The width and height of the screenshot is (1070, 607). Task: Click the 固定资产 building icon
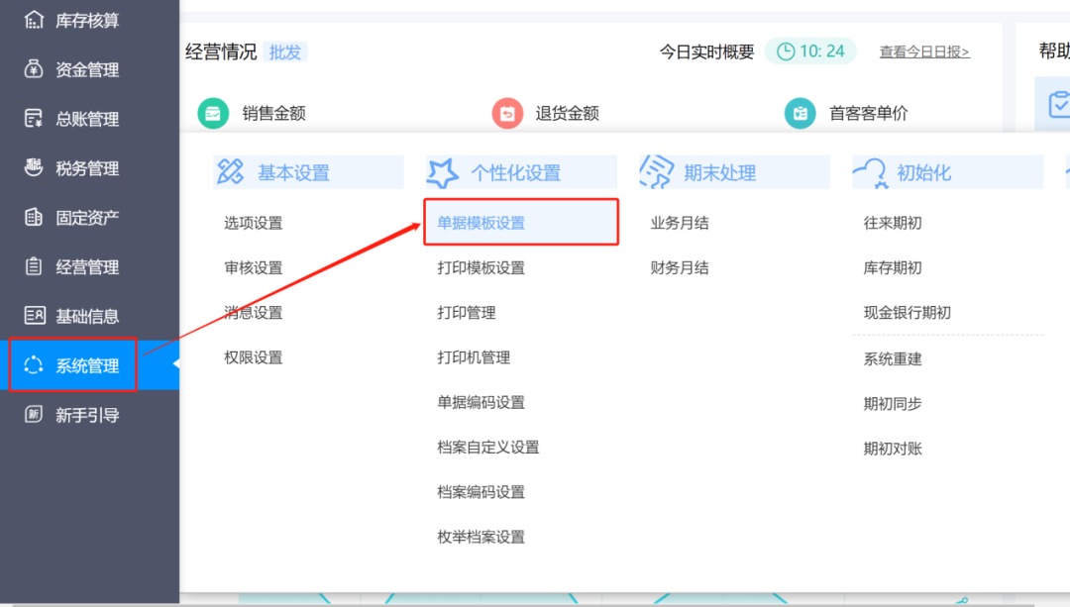pyautogui.click(x=34, y=217)
